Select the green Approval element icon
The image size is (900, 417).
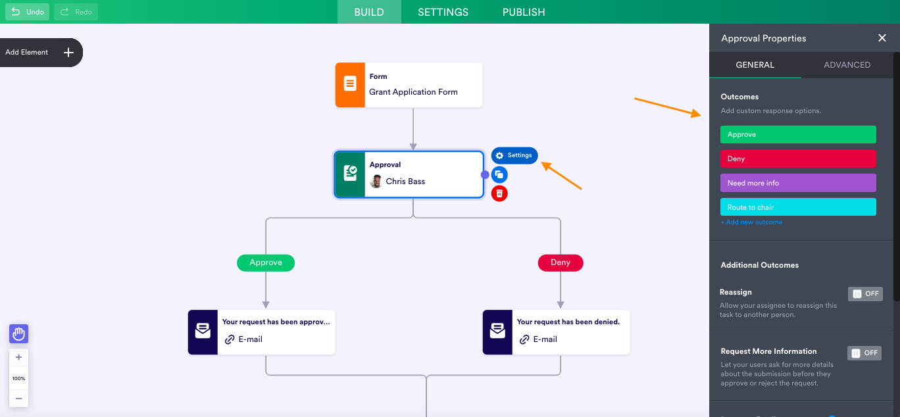pyautogui.click(x=350, y=174)
